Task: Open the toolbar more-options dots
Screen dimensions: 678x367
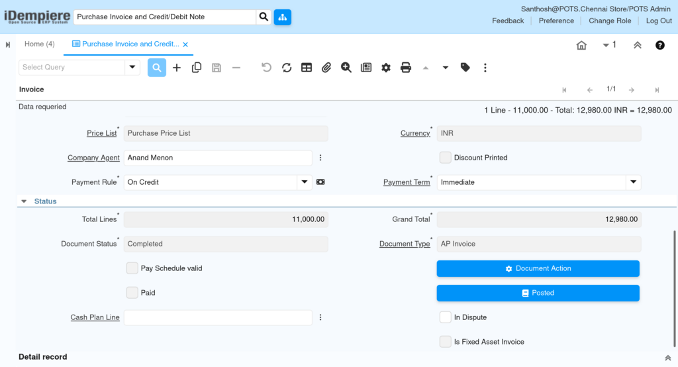Action: [485, 68]
